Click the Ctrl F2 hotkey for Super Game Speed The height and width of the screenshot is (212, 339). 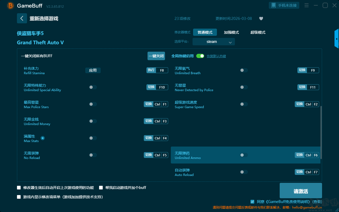pyautogui.click(x=307, y=104)
